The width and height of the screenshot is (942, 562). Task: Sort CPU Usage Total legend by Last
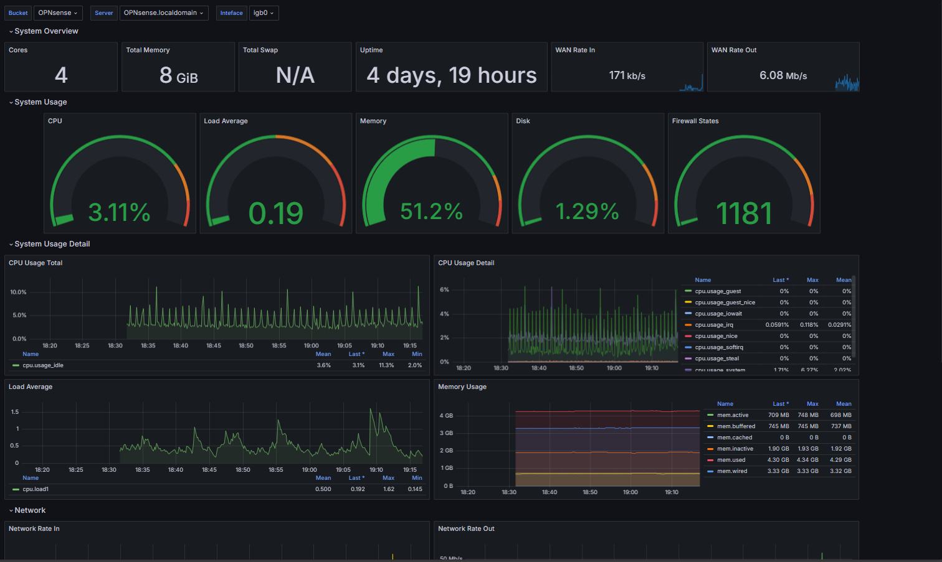point(356,354)
